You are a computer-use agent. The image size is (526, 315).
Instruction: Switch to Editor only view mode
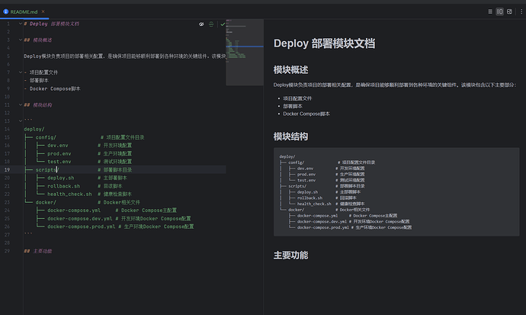coord(490,11)
